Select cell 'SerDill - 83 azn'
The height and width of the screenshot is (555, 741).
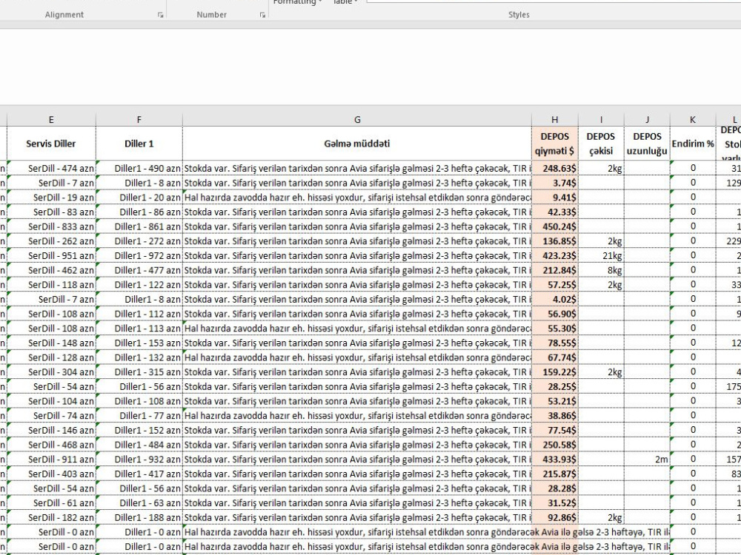[51, 212]
